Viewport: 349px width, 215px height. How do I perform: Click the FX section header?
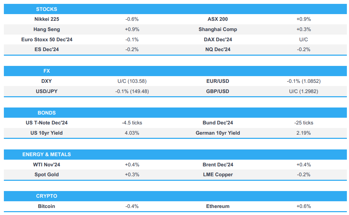46,71
